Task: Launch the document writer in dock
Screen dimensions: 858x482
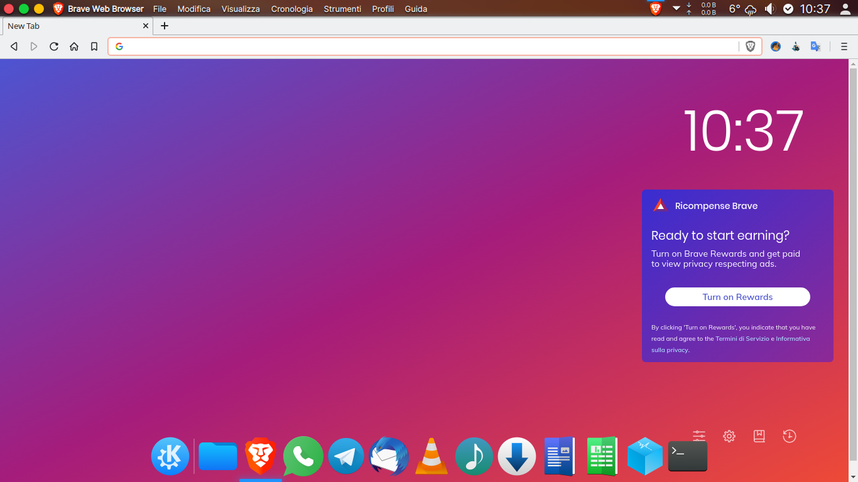Action: [560, 456]
